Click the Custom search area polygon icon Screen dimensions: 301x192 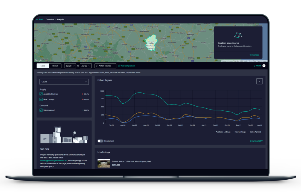click(x=238, y=35)
